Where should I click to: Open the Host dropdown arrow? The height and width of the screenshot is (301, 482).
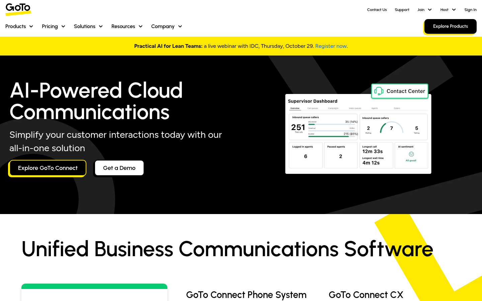tap(454, 10)
